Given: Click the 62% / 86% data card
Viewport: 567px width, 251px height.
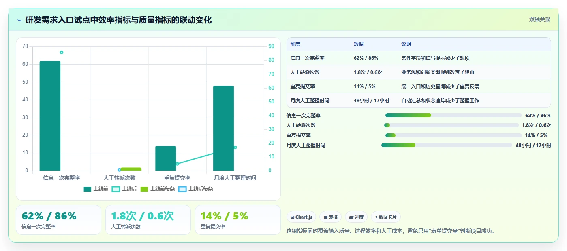Looking at the screenshot, I should [58, 220].
